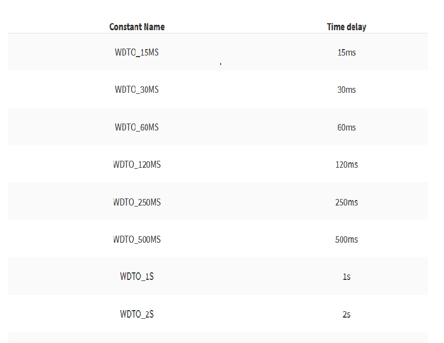The image size is (444, 343).
Task: Select the WDTO_15MS constant cell
Action: pyautogui.click(x=137, y=52)
